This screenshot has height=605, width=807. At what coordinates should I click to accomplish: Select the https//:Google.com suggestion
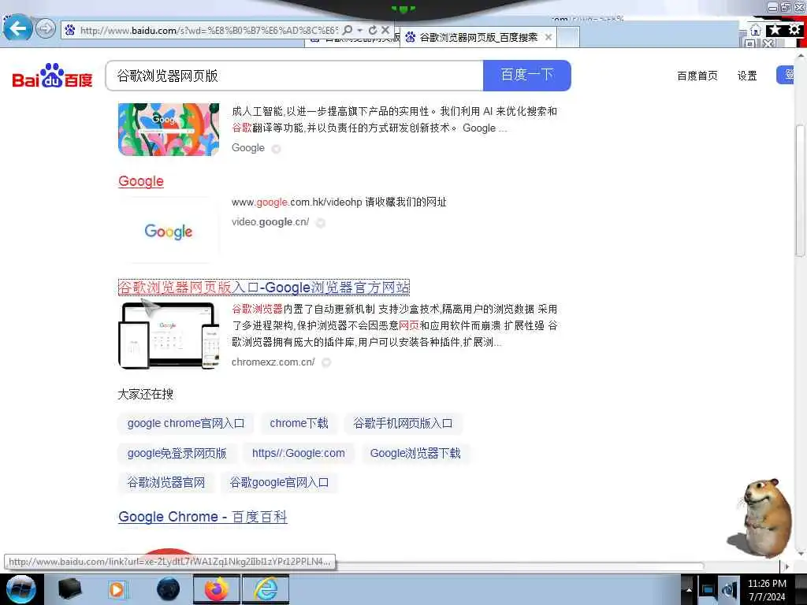(299, 453)
